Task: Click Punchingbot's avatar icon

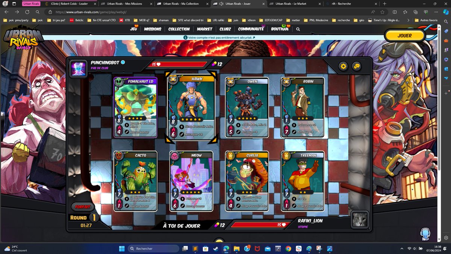Action: pos(79,69)
